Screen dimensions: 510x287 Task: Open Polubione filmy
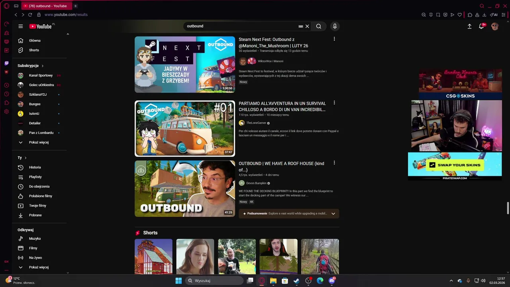(x=40, y=196)
